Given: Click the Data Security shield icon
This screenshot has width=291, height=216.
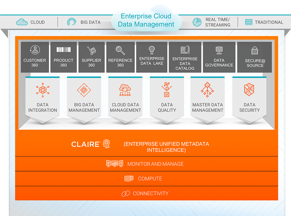Looking at the screenshot, I should [249, 89].
